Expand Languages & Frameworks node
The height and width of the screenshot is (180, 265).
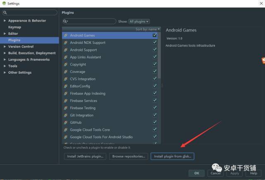pyautogui.click(x=5, y=60)
